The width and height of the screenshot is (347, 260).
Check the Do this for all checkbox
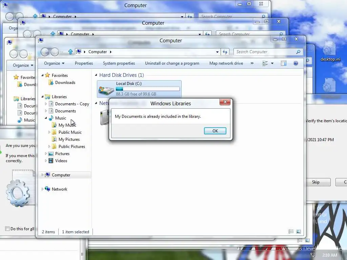click(7, 229)
